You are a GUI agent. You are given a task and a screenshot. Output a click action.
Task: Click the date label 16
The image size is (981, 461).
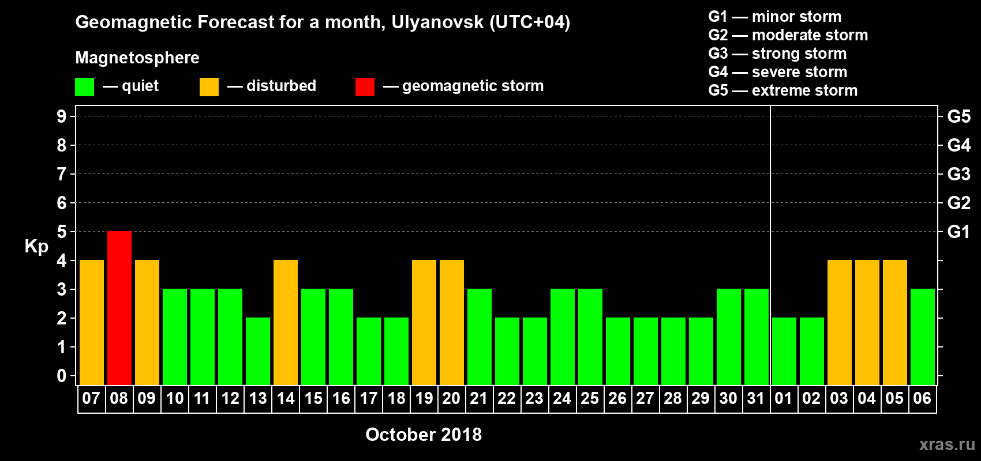coord(341,398)
